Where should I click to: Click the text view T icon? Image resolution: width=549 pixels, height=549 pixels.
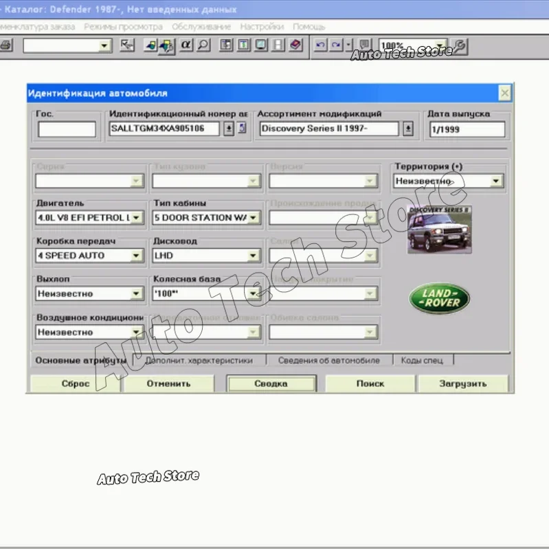pos(244,45)
